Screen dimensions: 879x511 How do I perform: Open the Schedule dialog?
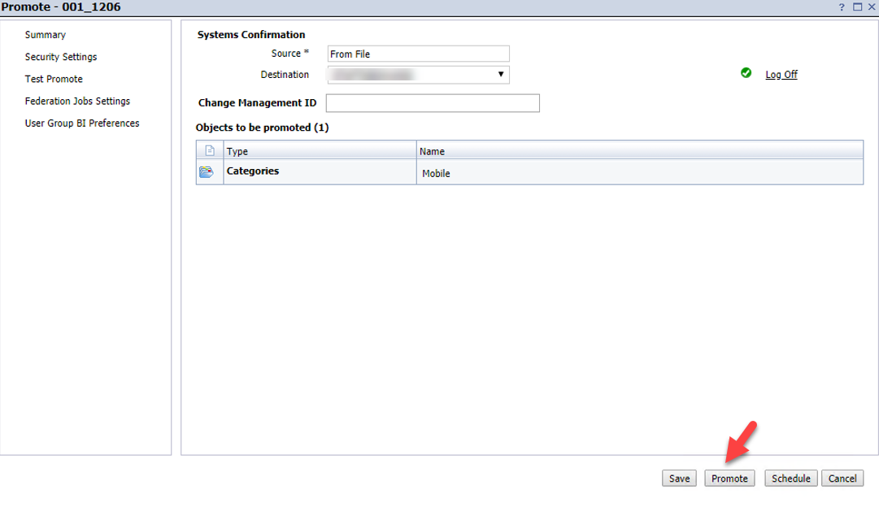pos(790,478)
